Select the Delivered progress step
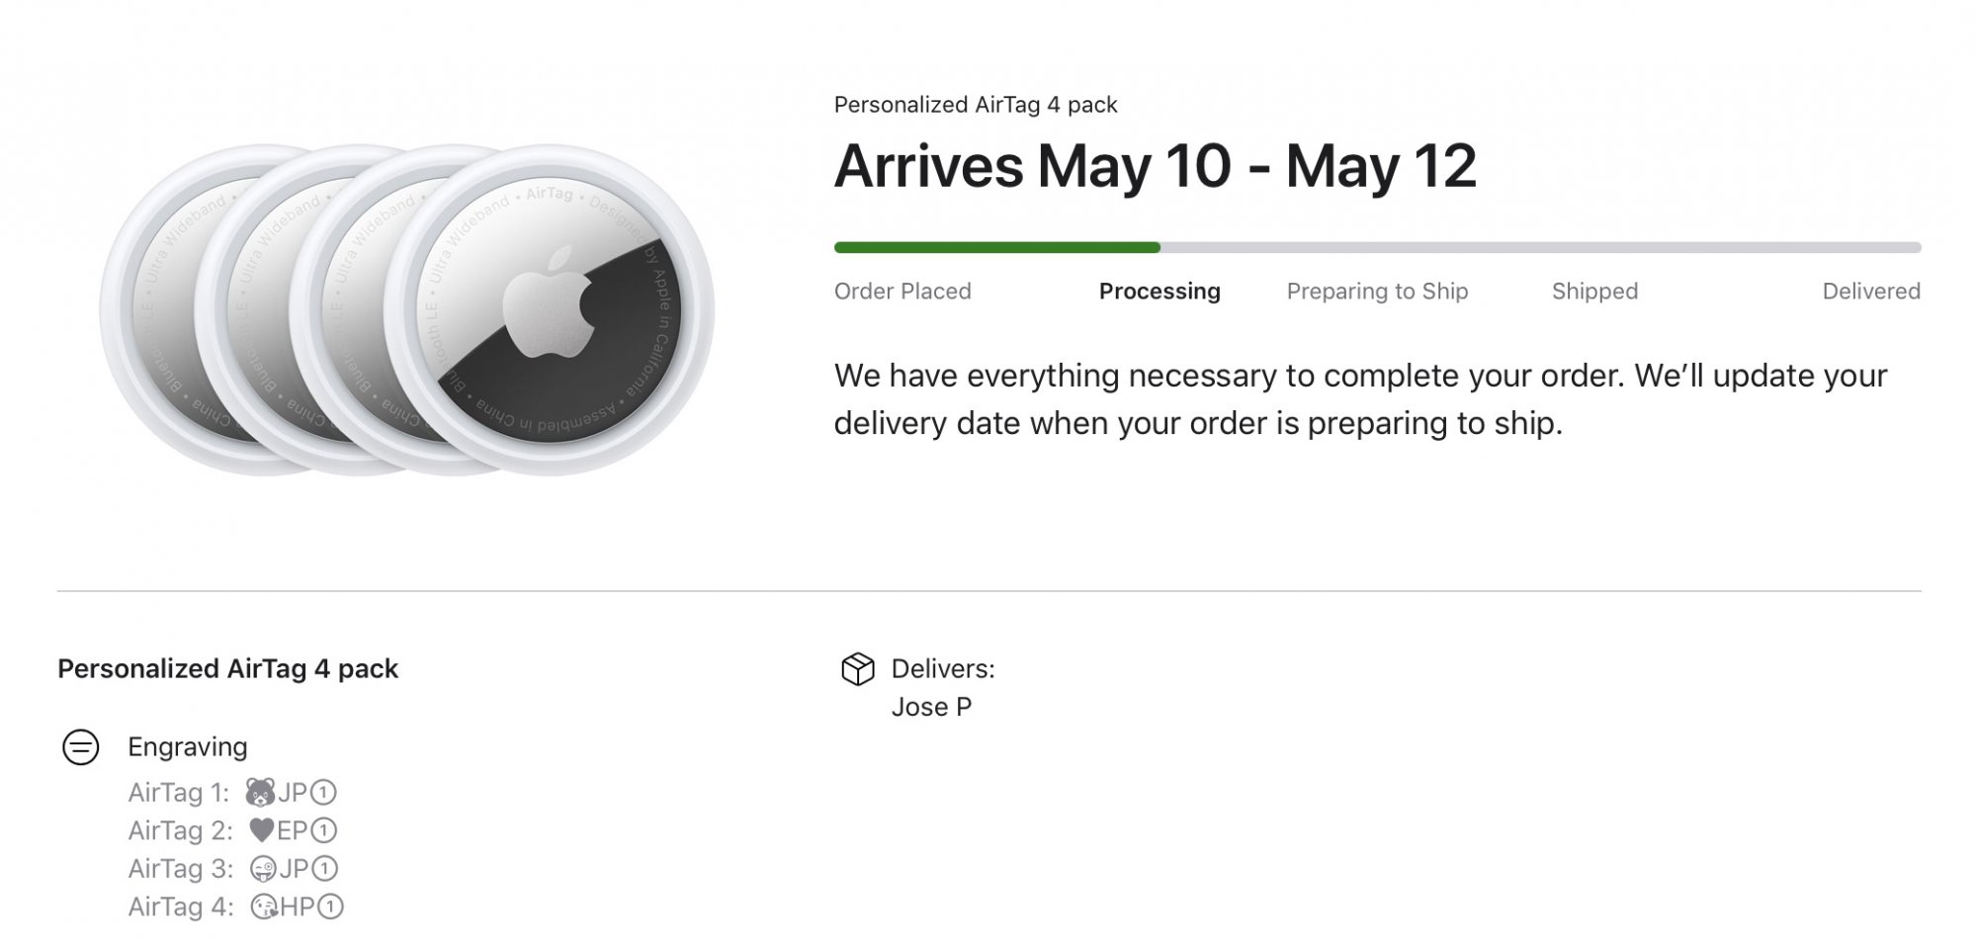 pos(1870,292)
